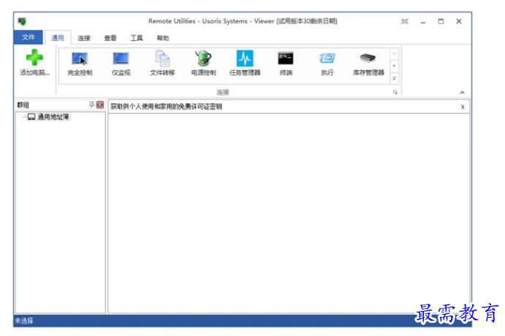The height and width of the screenshot is (336, 505).
Task: Select the General Address Book (通用地址簿) tree item
Action: point(53,117)
